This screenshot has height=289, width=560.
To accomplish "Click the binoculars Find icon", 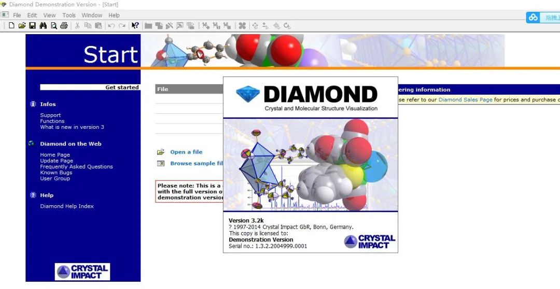I will tap(43, 26).
